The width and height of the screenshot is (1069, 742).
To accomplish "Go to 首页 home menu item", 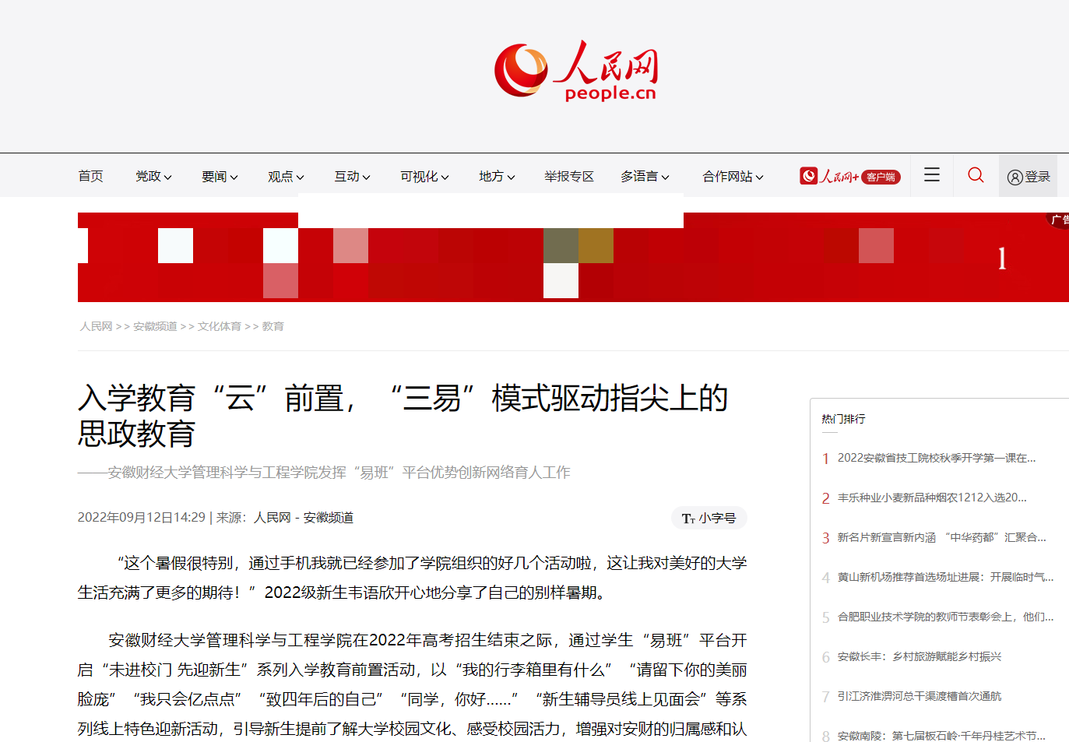I will pyautogui.click(x=90, y=177).
